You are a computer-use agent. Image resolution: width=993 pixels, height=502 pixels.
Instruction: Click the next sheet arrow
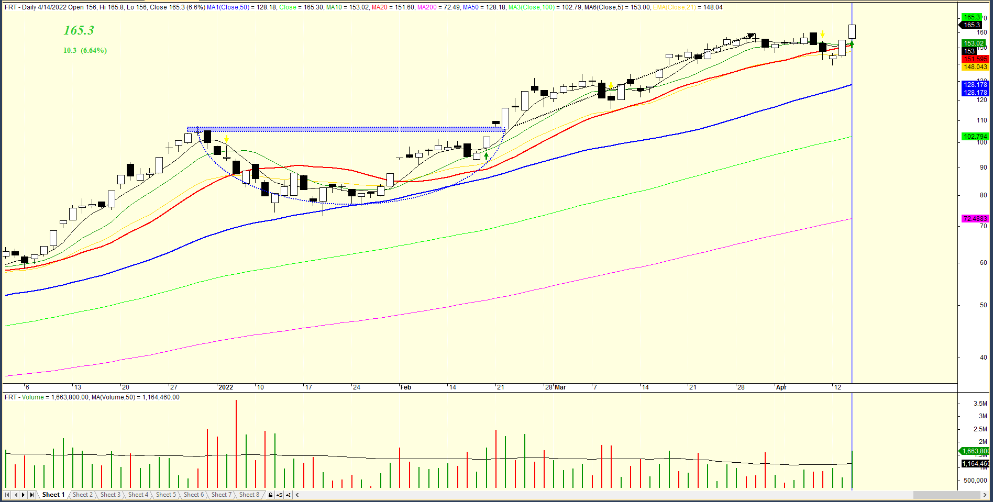coord(24,495)
